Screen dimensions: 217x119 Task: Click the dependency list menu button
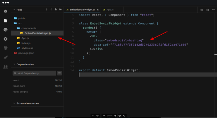click(59, 73)
